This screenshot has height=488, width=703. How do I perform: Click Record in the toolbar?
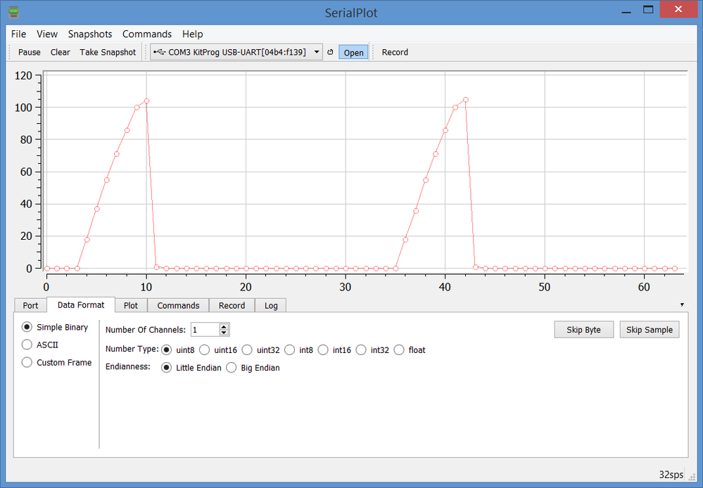click(395, 53)
